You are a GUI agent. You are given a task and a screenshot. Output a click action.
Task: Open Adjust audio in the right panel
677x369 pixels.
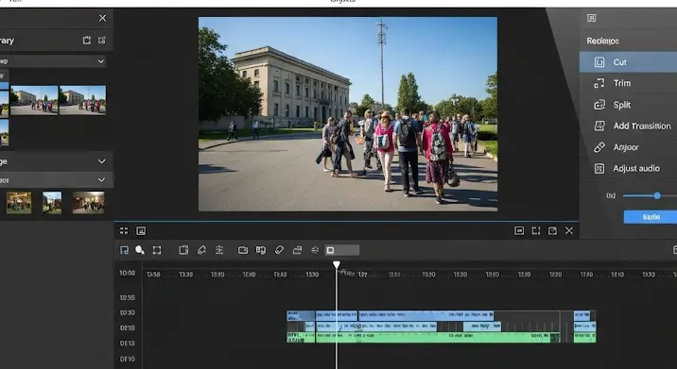point(628,168)
